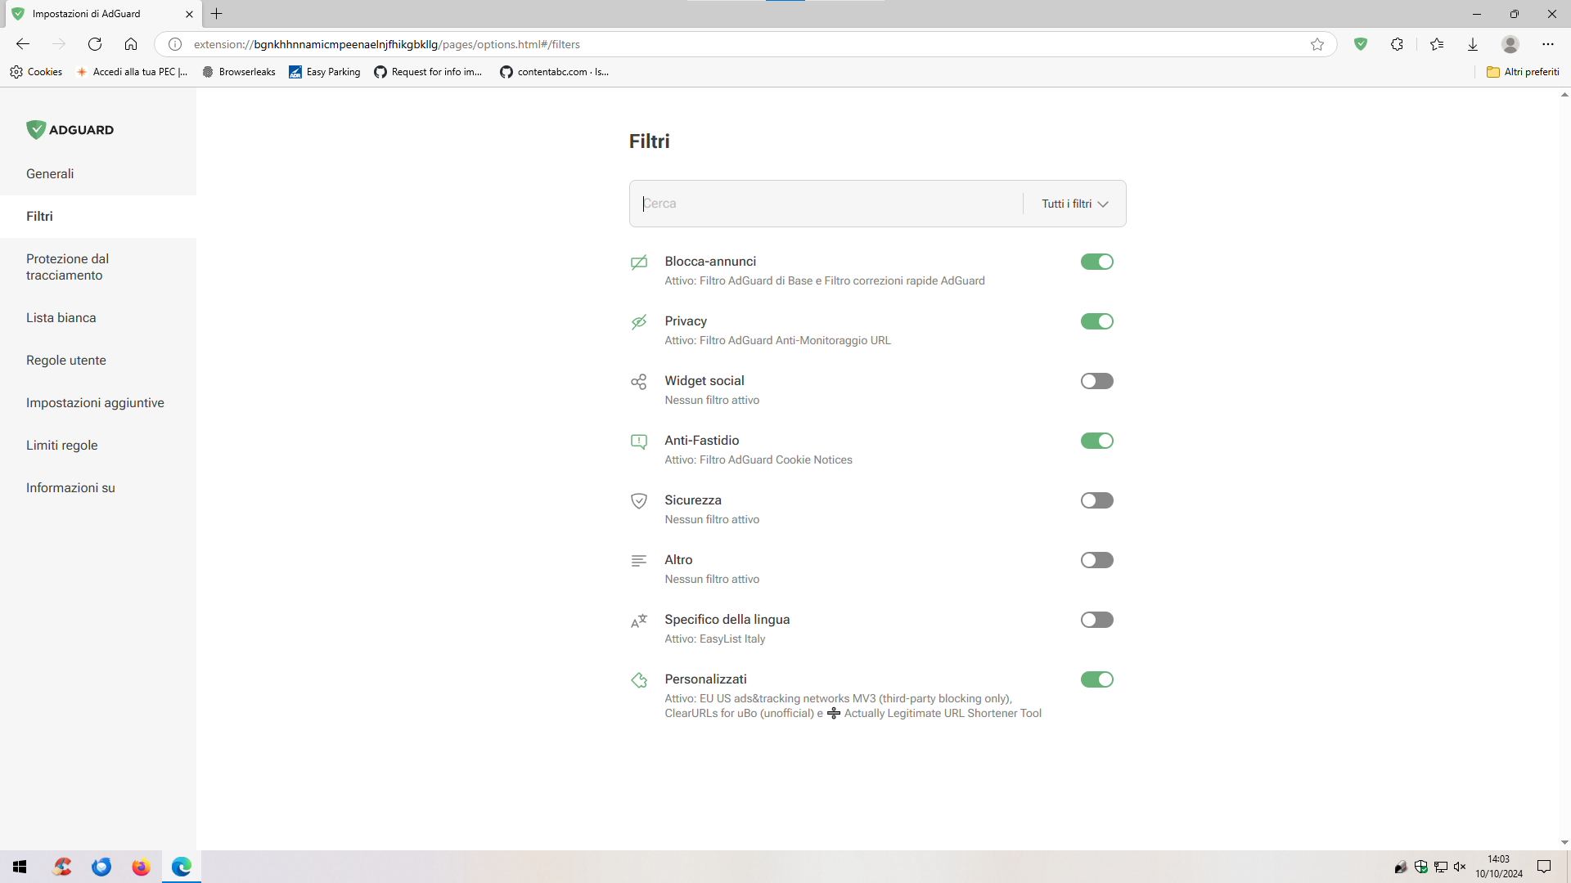Open the Altri preferiti bookmarks folder
The height and width of the screenshot is (883, 1571).
1523,72
